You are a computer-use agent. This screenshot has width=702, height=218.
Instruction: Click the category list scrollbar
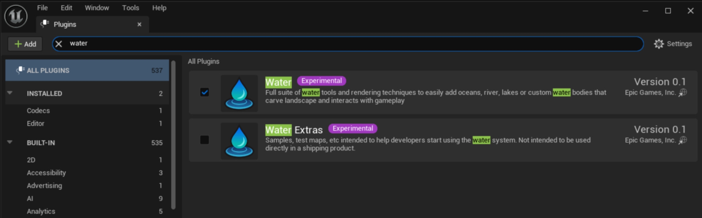173,134
